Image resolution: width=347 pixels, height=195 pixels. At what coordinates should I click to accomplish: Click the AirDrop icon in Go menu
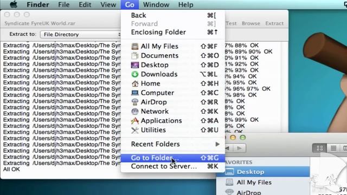[x=135, y=102]
